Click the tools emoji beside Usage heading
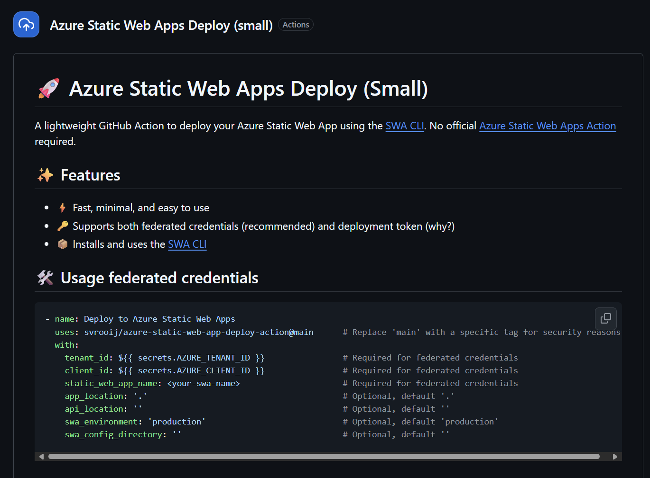This screenshot has height=478, width=650. point(46,278)
